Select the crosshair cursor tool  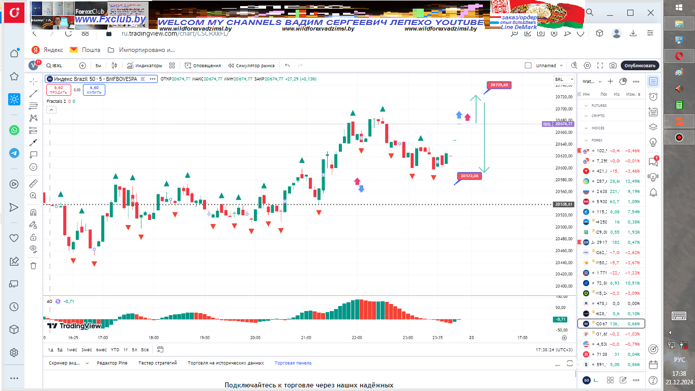click(34, 81)
